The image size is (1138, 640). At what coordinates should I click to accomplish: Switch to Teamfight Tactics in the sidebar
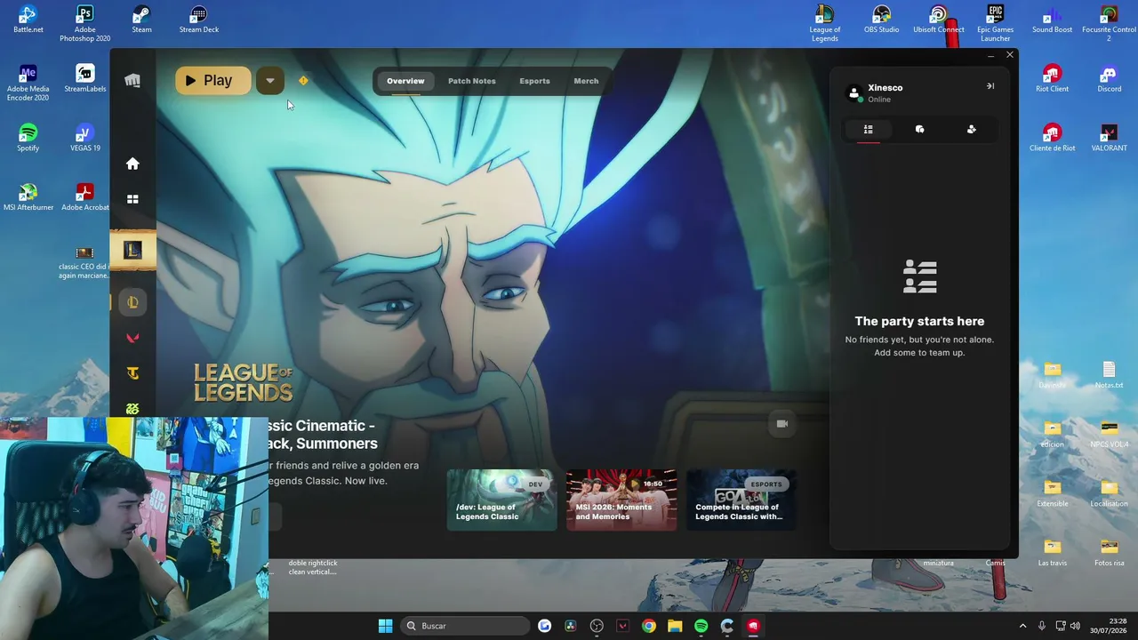[132, 373]
